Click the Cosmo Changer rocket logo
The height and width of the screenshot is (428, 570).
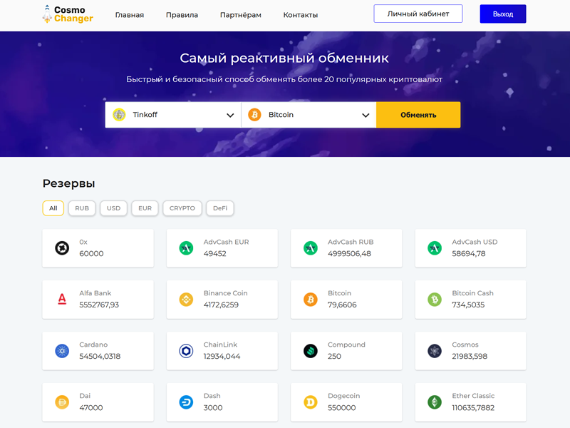point(47,14)
